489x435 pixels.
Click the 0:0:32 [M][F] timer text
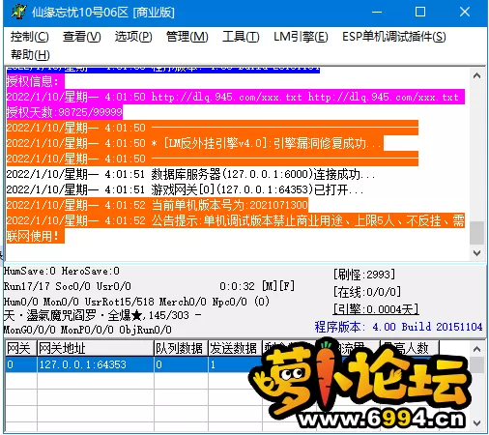point(257,286)
